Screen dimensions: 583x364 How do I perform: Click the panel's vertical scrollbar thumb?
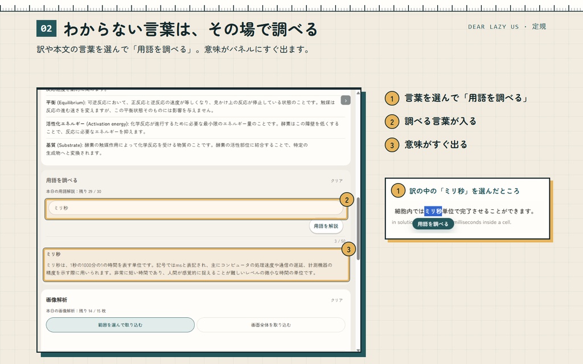(359, 229)
